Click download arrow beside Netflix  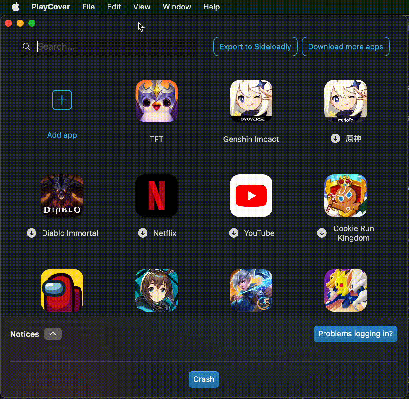[143, 233]
